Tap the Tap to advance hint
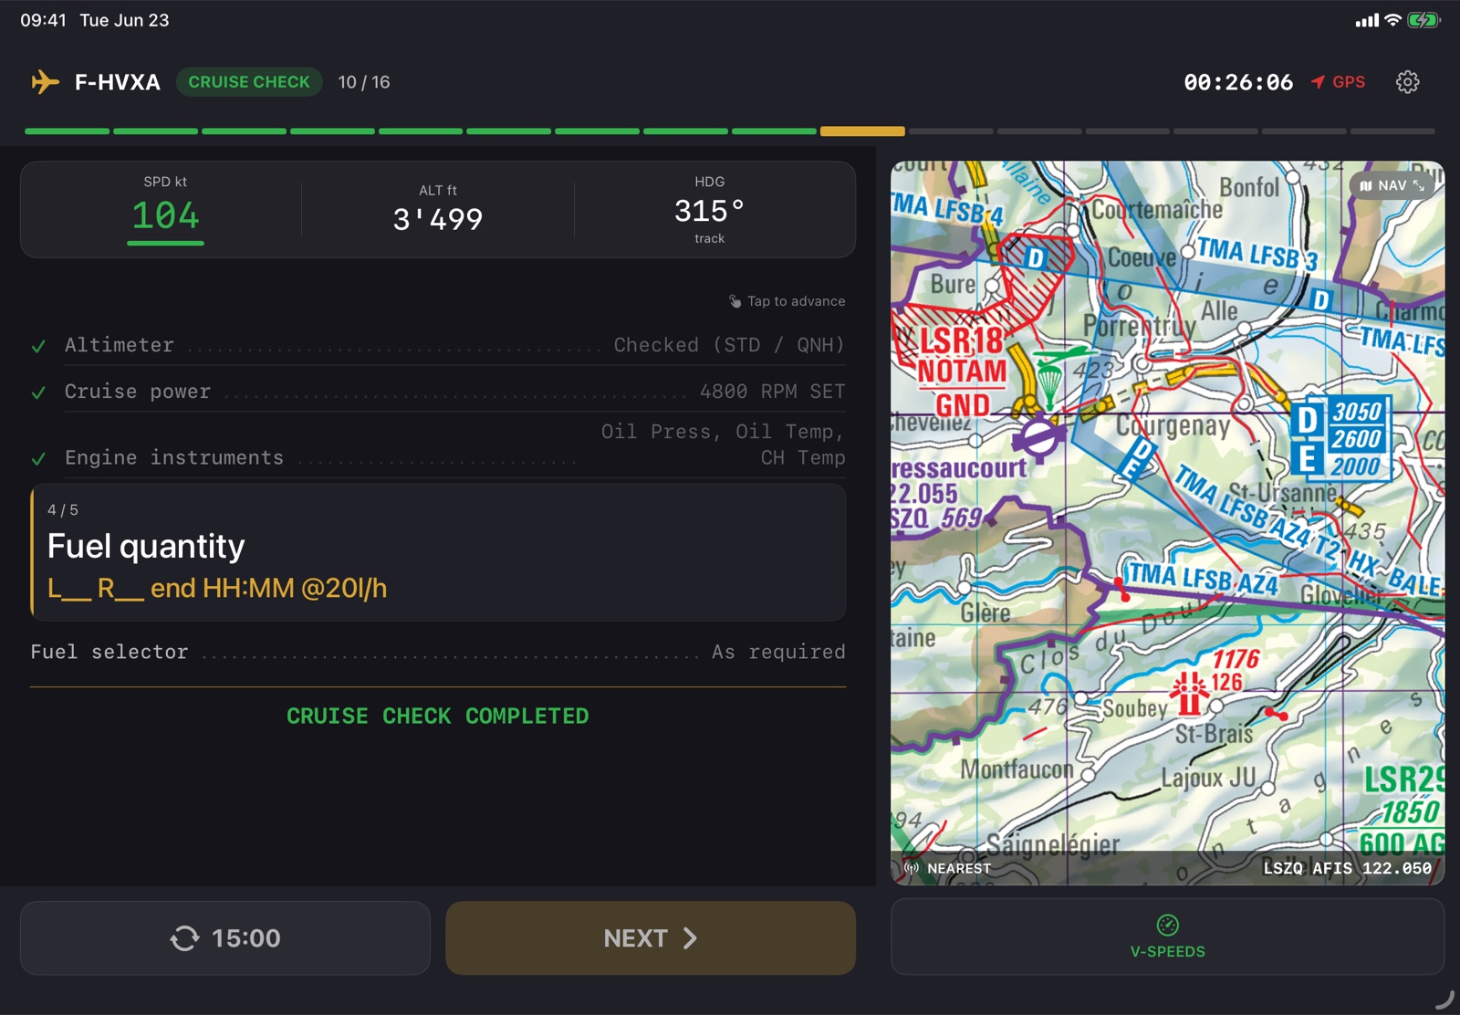1460x1015 pixels. (x=796, y=301)
